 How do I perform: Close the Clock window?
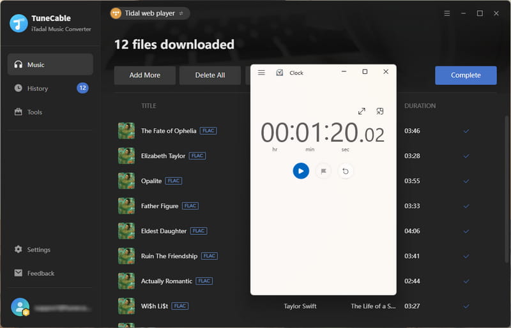click(386, 71)
